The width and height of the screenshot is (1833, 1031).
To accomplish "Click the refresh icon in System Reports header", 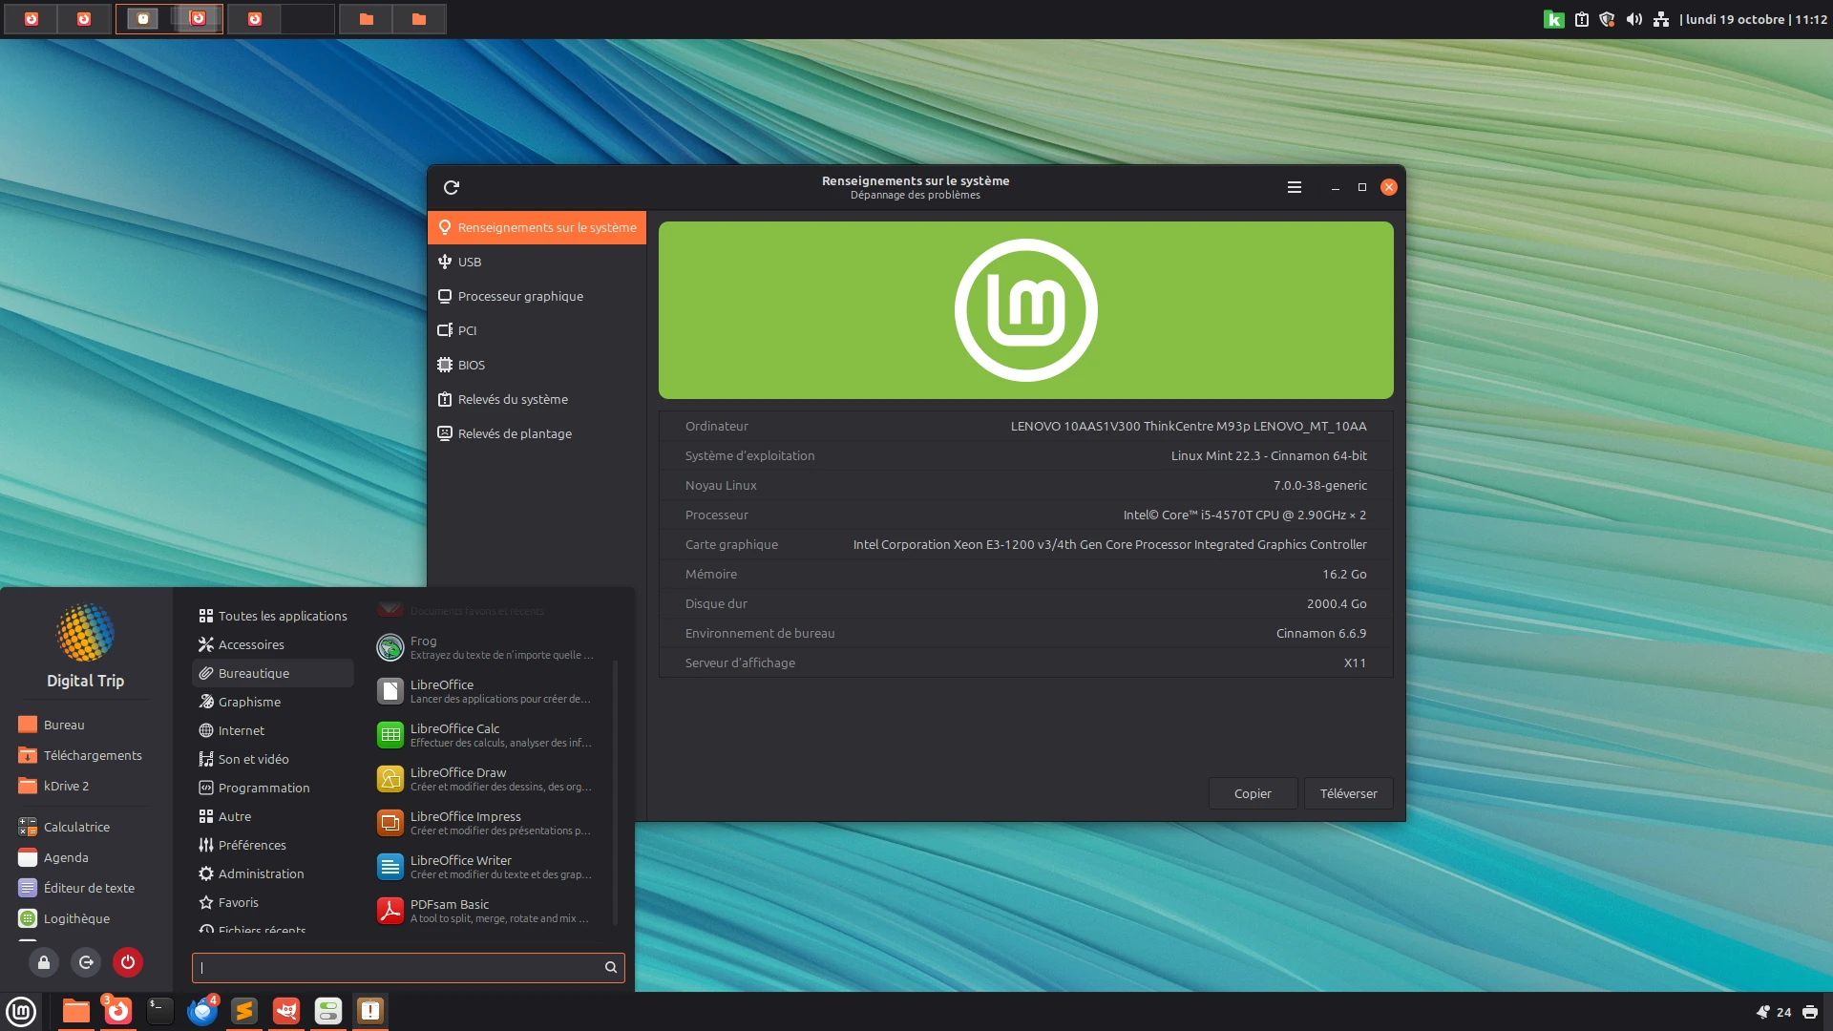I will [x=452, y=187].
